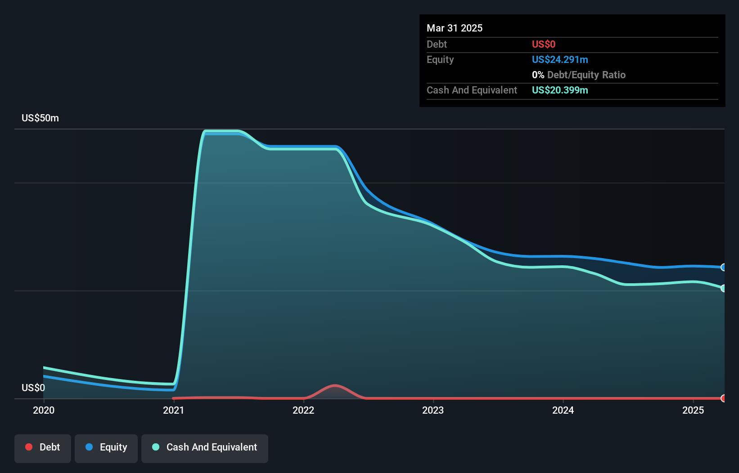Screen dimensions: 739x473
Task: Click the 2024 x-axis label
Action: [563, 410]
